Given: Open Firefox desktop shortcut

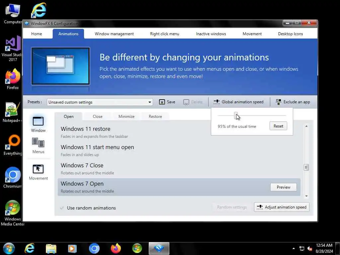Looking at the screenshot, I should [x=13, y=79].
